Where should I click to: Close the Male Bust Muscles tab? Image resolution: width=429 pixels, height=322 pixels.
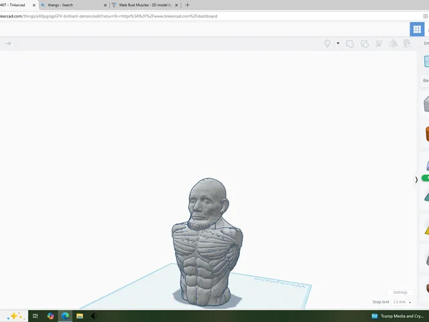pyautogui.click(x=176, y=5)
